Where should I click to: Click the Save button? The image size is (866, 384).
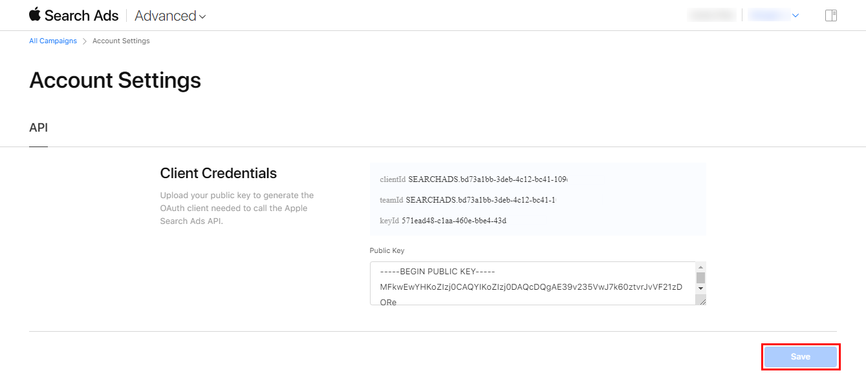click(800, 357)
